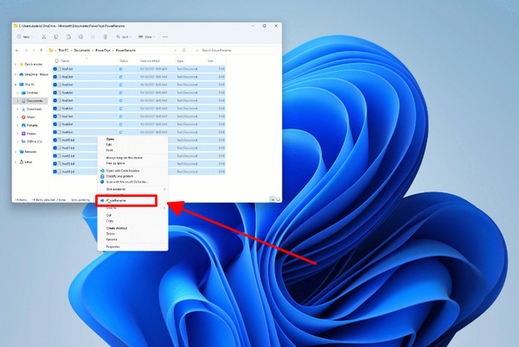Screen dimensions: 519x347
Task: Switch to large thumbnails view via status bar icon
Action: [x=278, y=199]
